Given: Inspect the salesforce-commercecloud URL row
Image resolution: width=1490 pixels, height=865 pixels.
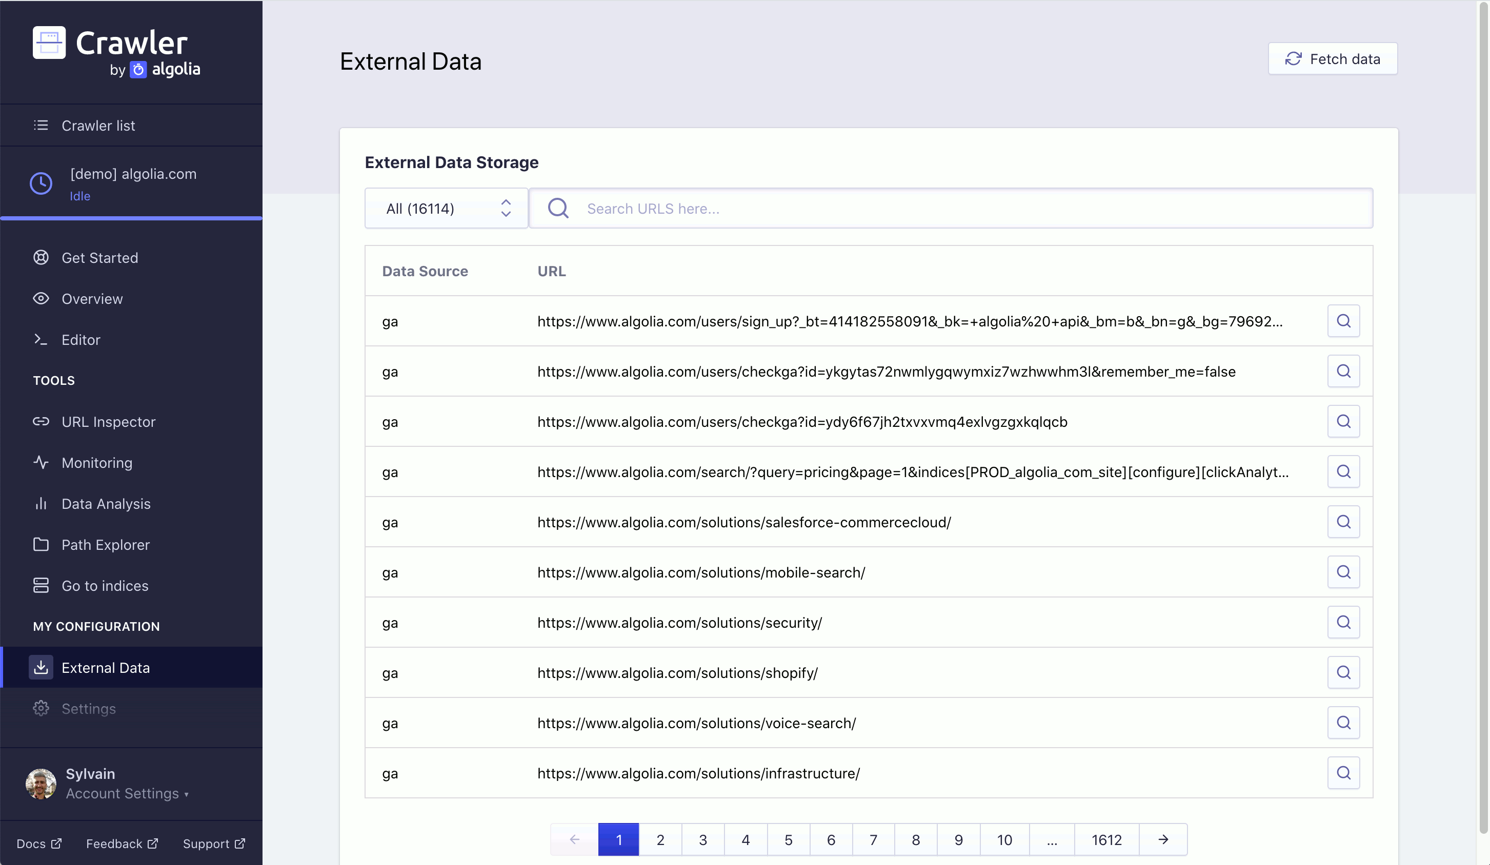Looking at the screenshot, I should pyautogui.click(x=1343, y=522).
